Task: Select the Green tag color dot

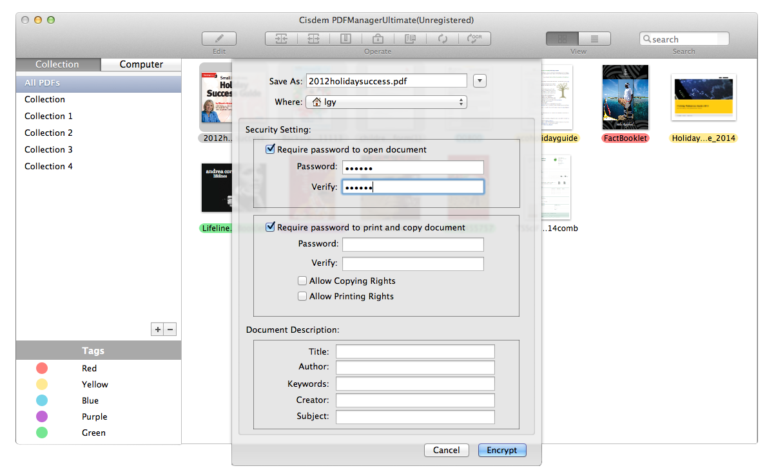Action: pyautogui.click(x=42, y=433)
